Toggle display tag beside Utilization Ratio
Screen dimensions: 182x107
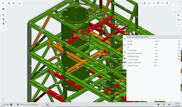point(179,56)
